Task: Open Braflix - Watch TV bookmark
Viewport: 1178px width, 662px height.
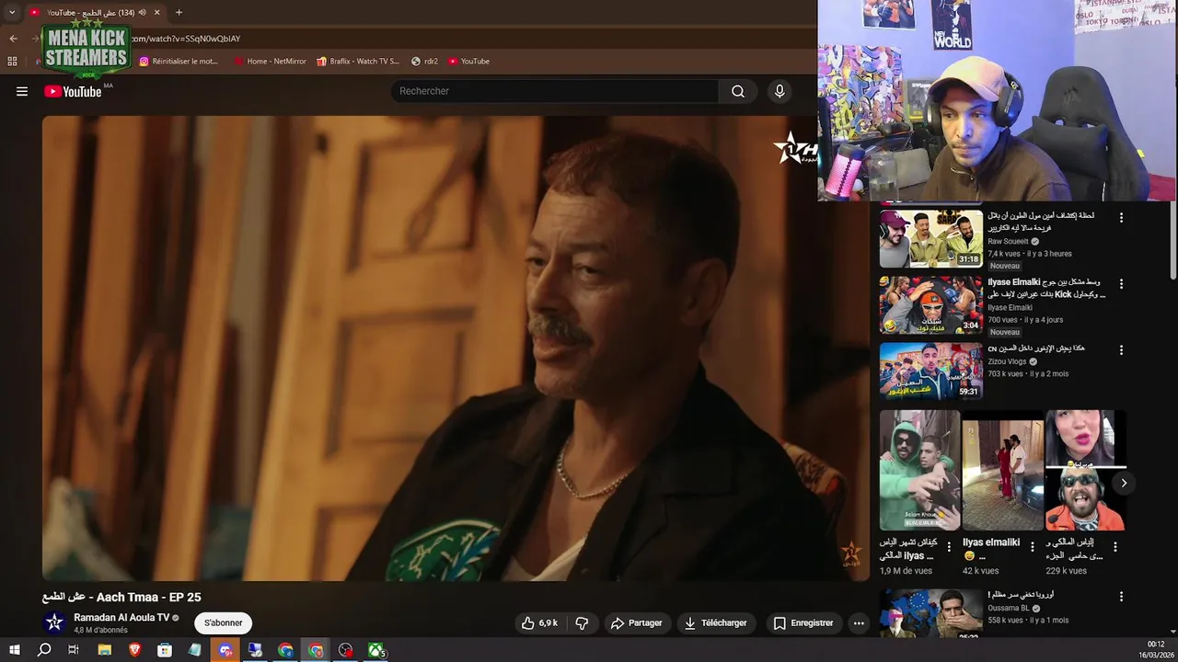Action: coord(358,61)
